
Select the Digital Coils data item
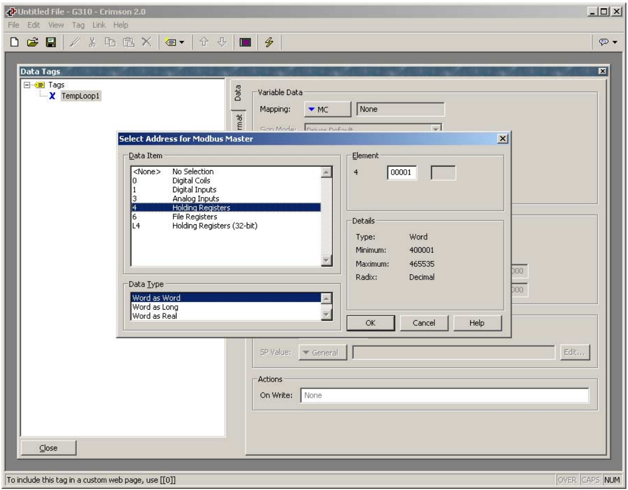click(x=226, y=181)
